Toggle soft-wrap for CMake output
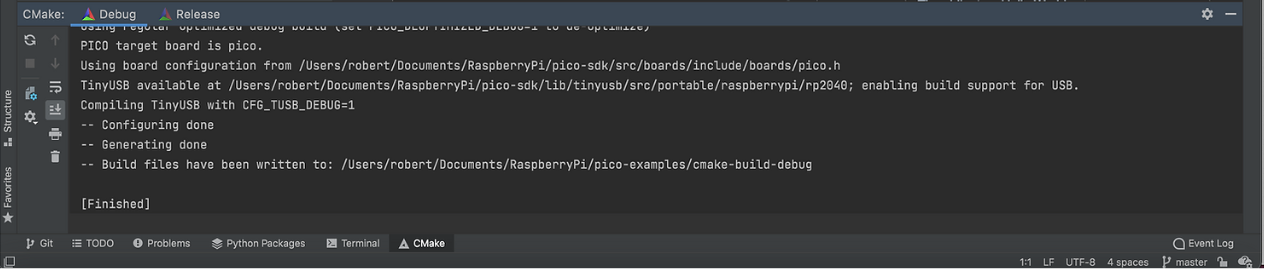The height and width of the screenshot is (269, 1264). click(x=55, y=87)
